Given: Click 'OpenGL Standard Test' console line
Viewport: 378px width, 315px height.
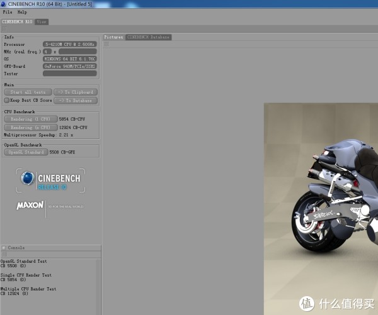Looking at the screenshot, I should (x=24, y=261).
